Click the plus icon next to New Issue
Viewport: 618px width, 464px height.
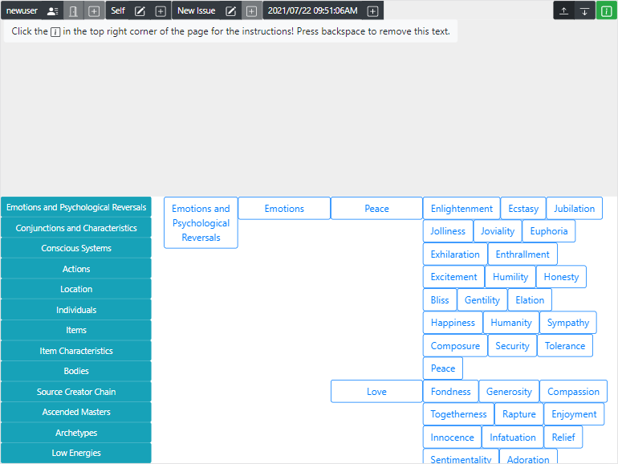tap(251, 11)
